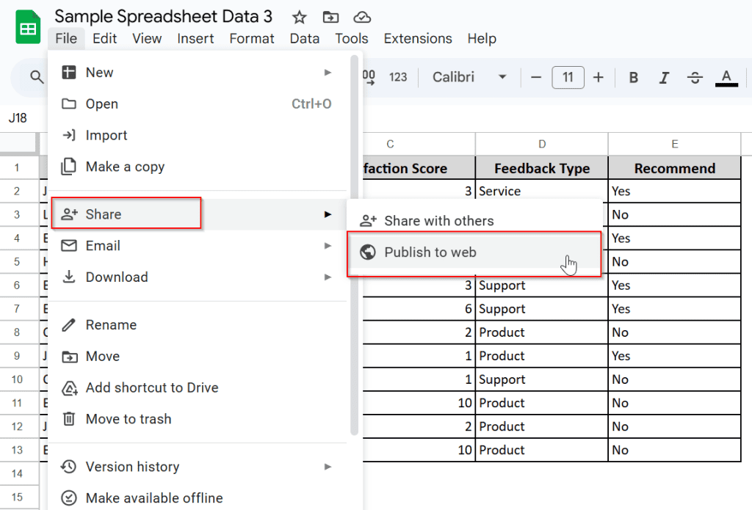Screen dimensions: 752x510
Task: Increase font size with the plus button
Action: [599, 77]
